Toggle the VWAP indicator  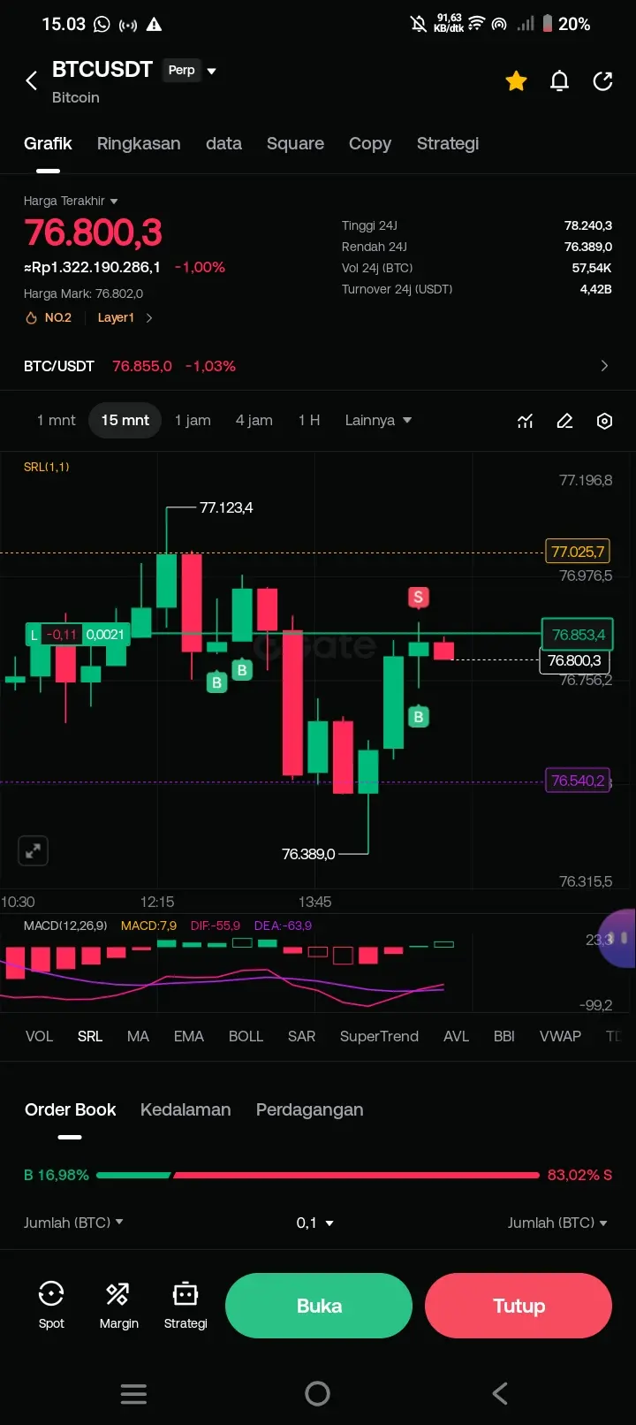click(560, 1036)
